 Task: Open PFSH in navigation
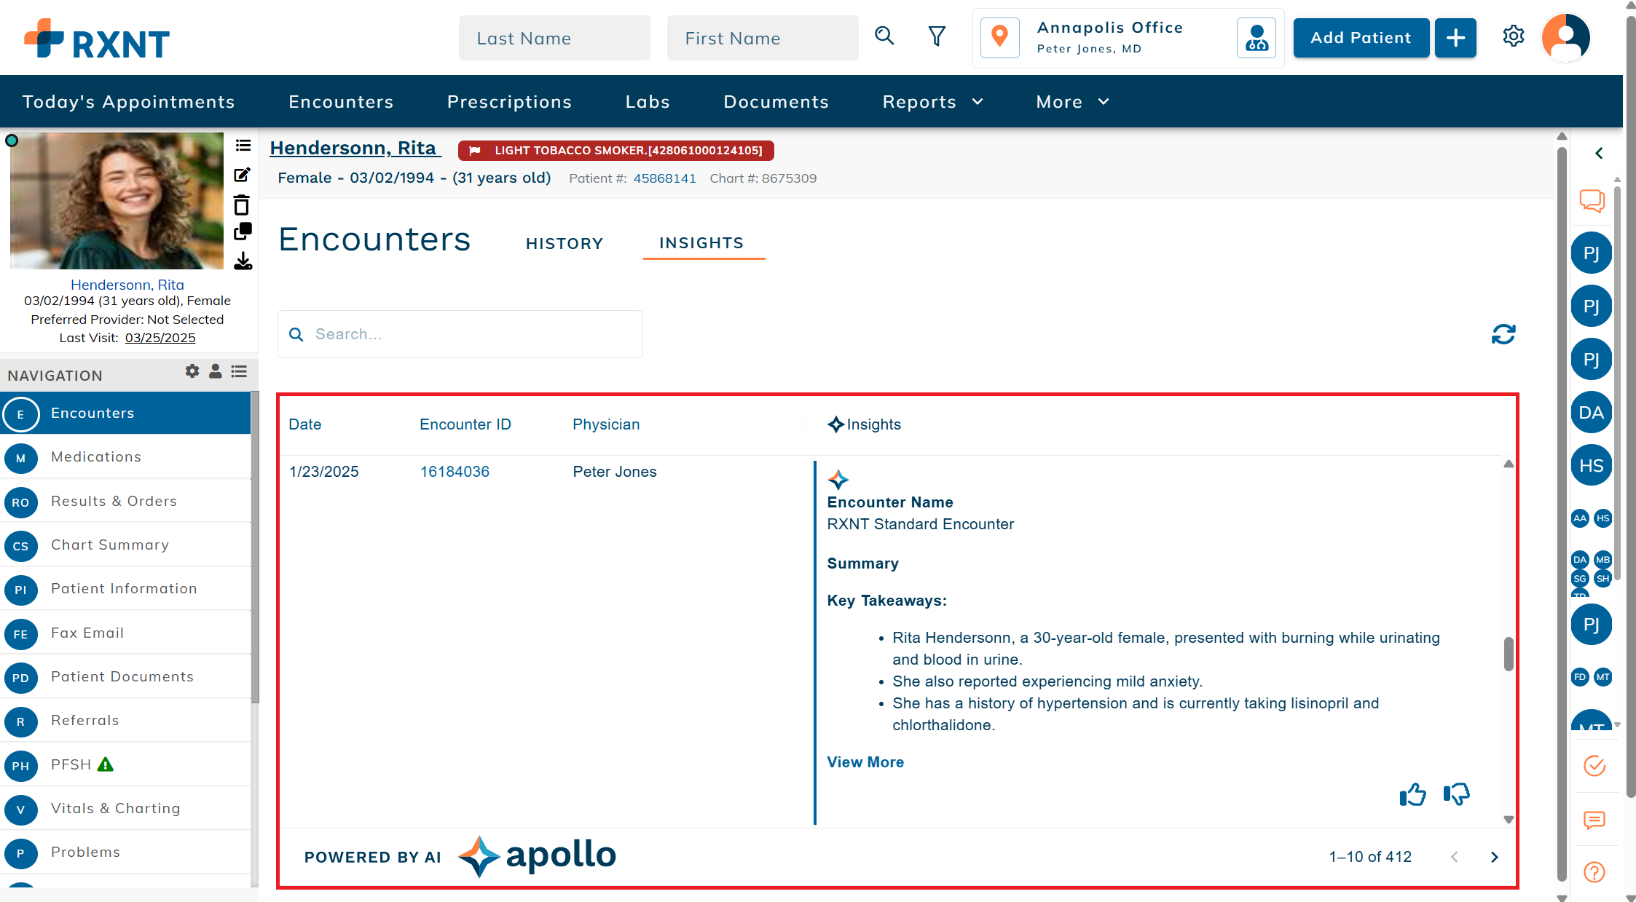coord(125,764)
